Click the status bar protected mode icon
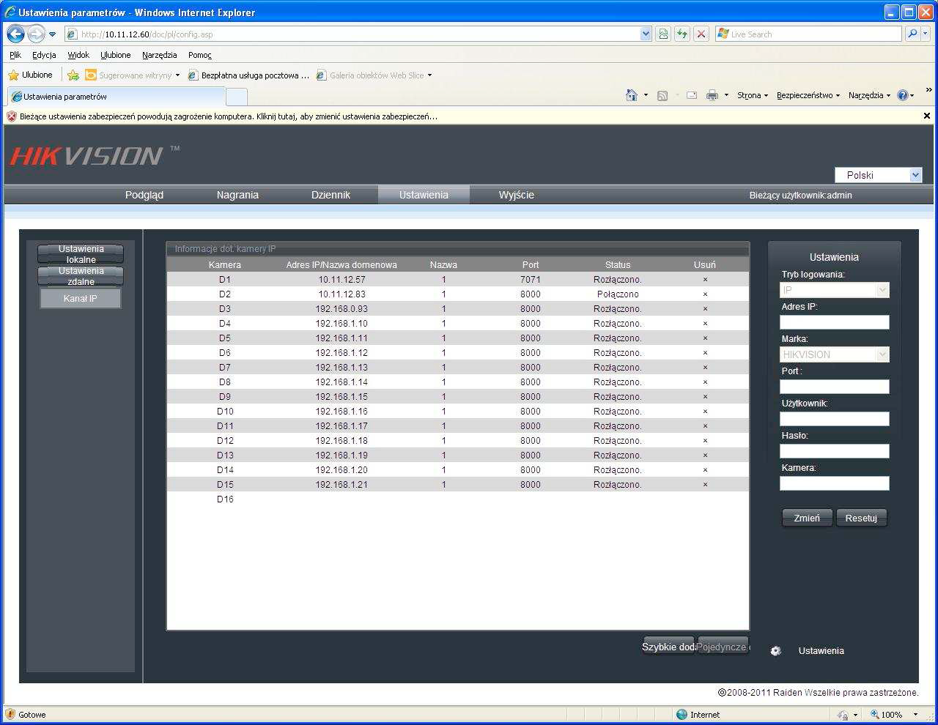938x725 pixels. pyautogui.click(x=843, y=715)
